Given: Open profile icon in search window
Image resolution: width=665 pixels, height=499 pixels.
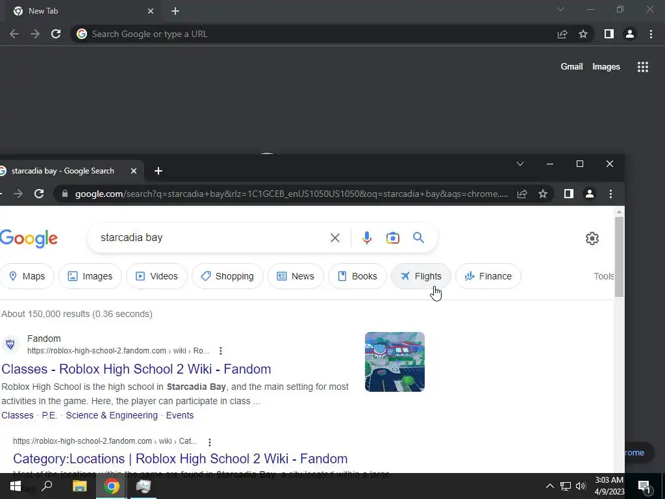Looking at the screenshot, I should tap(590, 194).
